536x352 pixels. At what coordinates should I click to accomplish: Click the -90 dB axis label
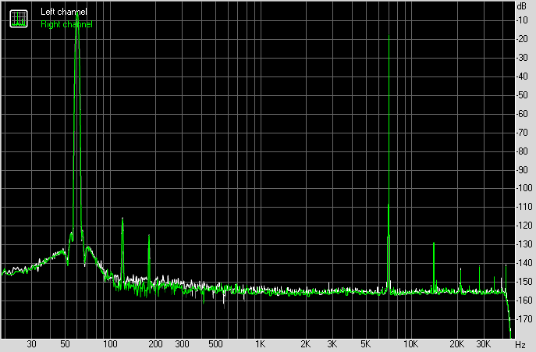522,169
